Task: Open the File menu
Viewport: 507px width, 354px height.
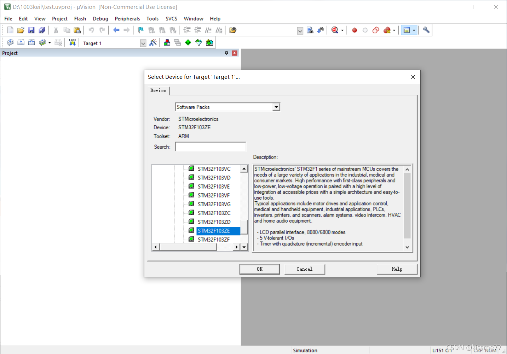Action: point(8,19)
